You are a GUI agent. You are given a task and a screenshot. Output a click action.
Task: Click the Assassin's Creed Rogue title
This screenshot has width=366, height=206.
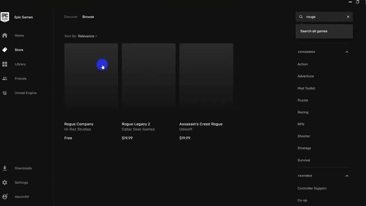pyautogui.click(x=201, y=124)
